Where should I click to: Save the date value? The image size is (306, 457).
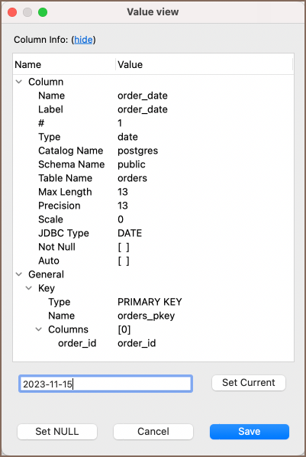[x=250, y=432]
